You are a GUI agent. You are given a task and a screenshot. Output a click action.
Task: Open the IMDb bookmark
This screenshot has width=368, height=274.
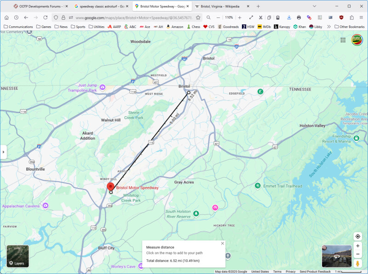point(264,27)
